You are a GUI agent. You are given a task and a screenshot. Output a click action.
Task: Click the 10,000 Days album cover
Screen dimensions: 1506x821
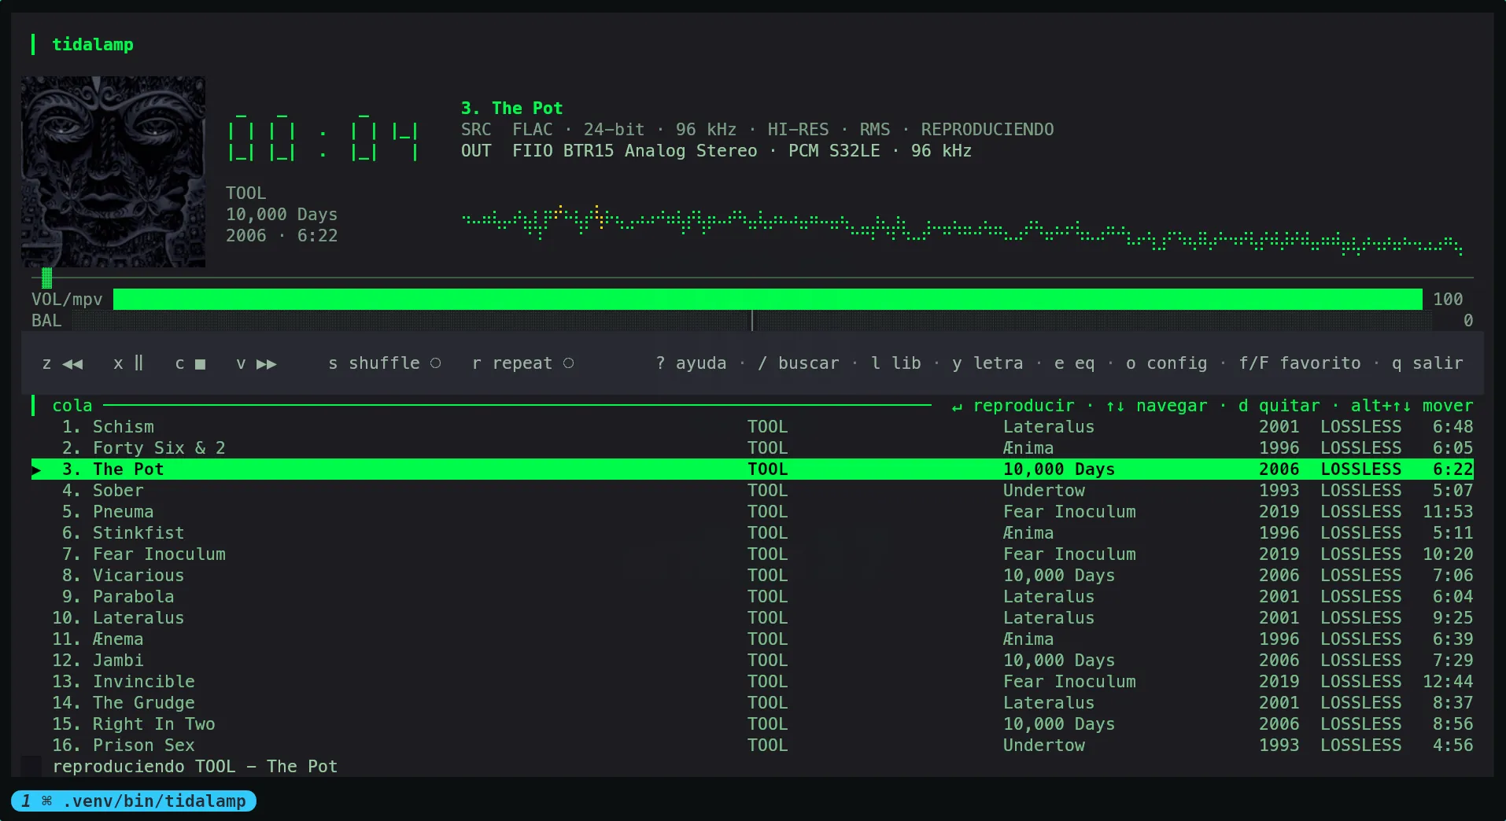pos(113,171)
